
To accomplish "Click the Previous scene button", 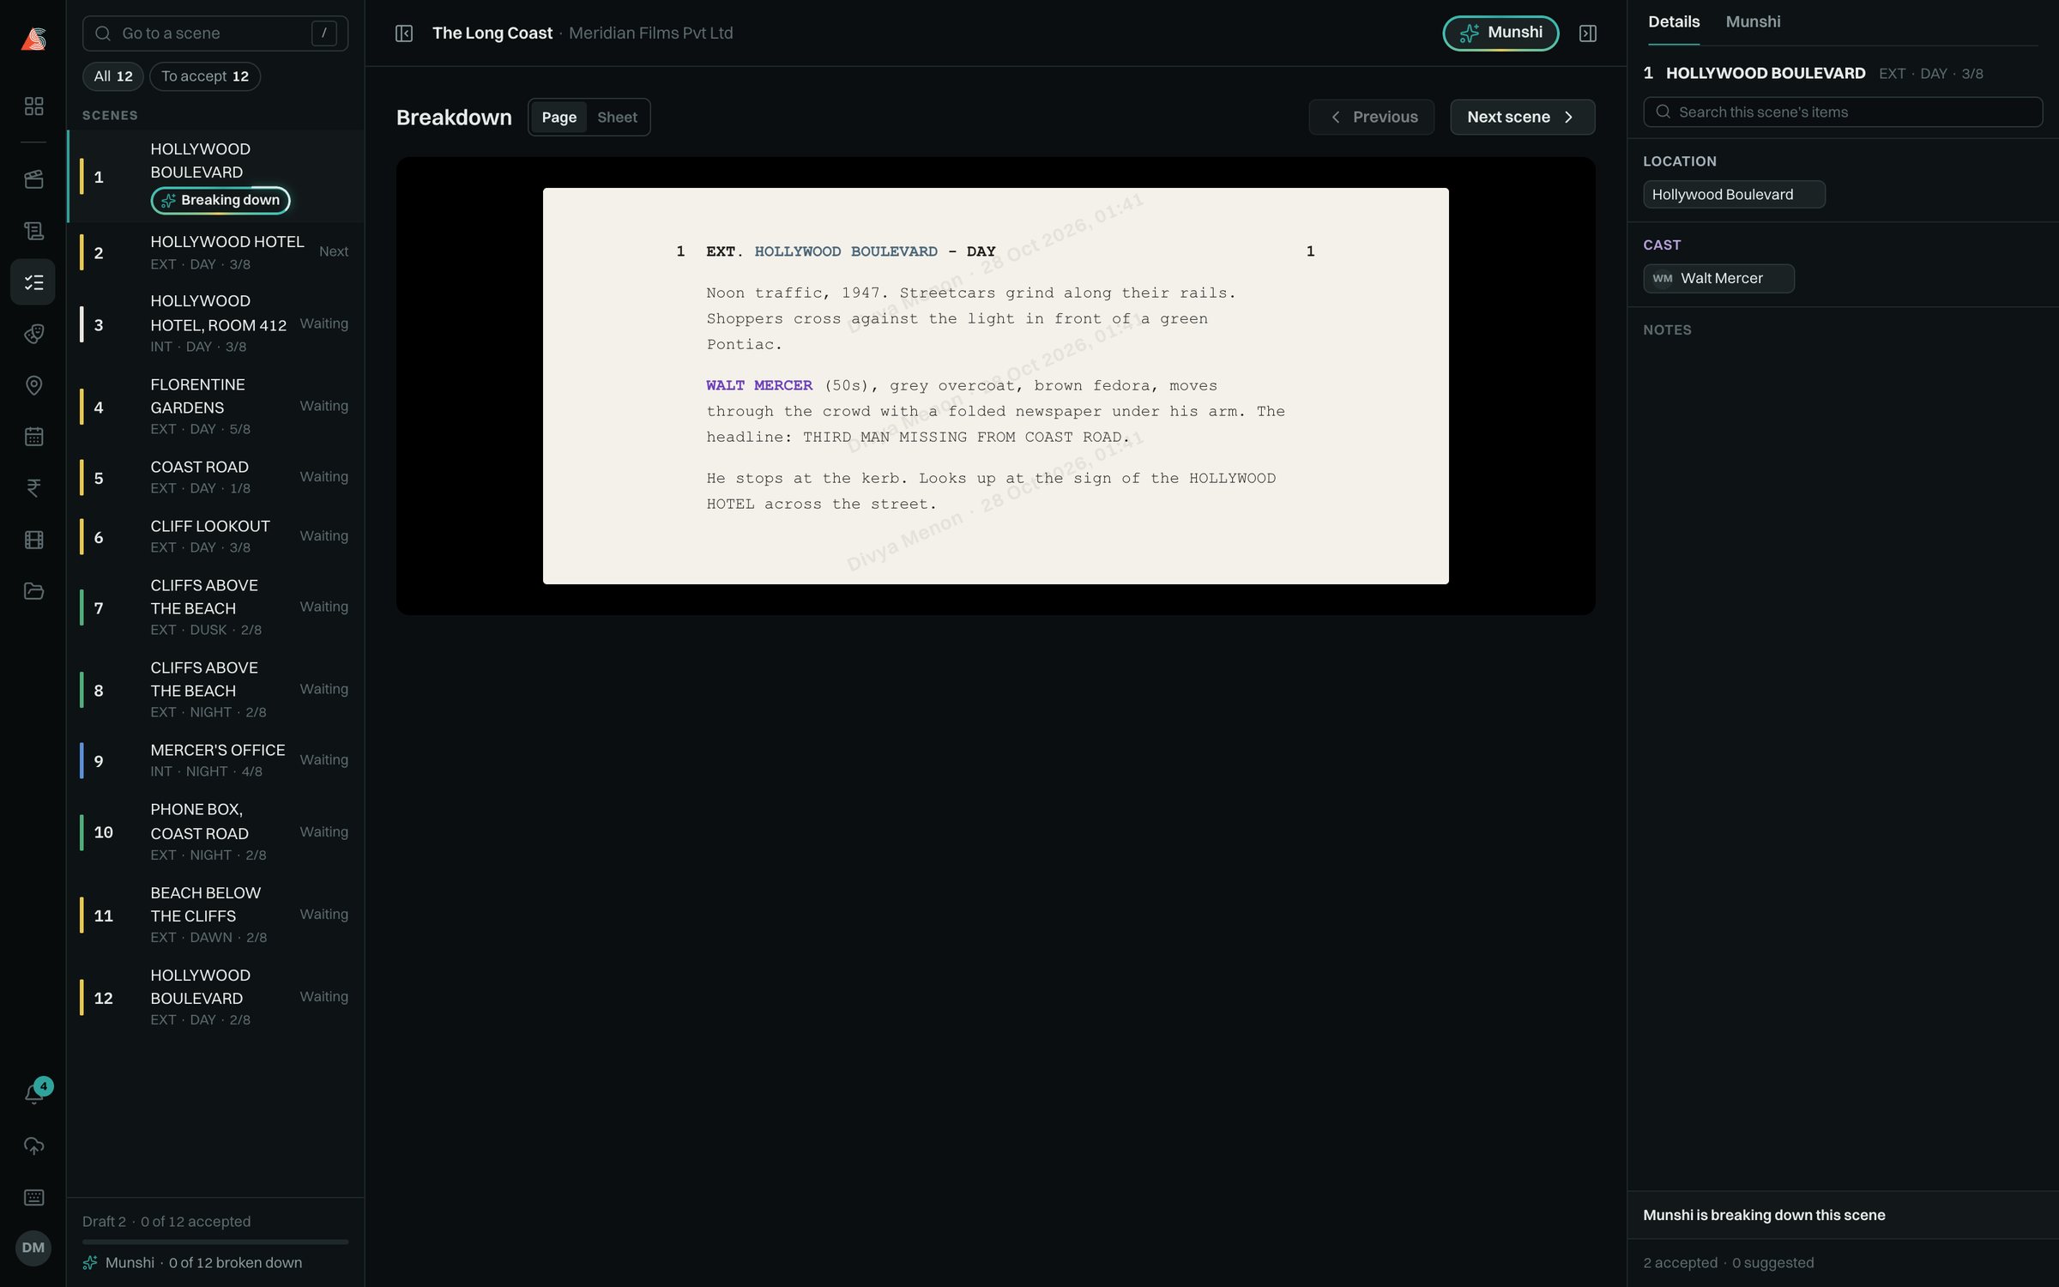I will 1371,117.
